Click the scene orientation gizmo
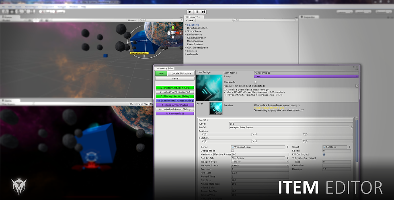Image resolution: width=394 pixels, height=200 pixels. pos(173,32)
